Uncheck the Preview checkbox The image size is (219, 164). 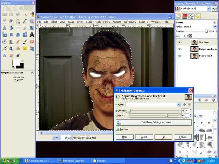point(117,129)
